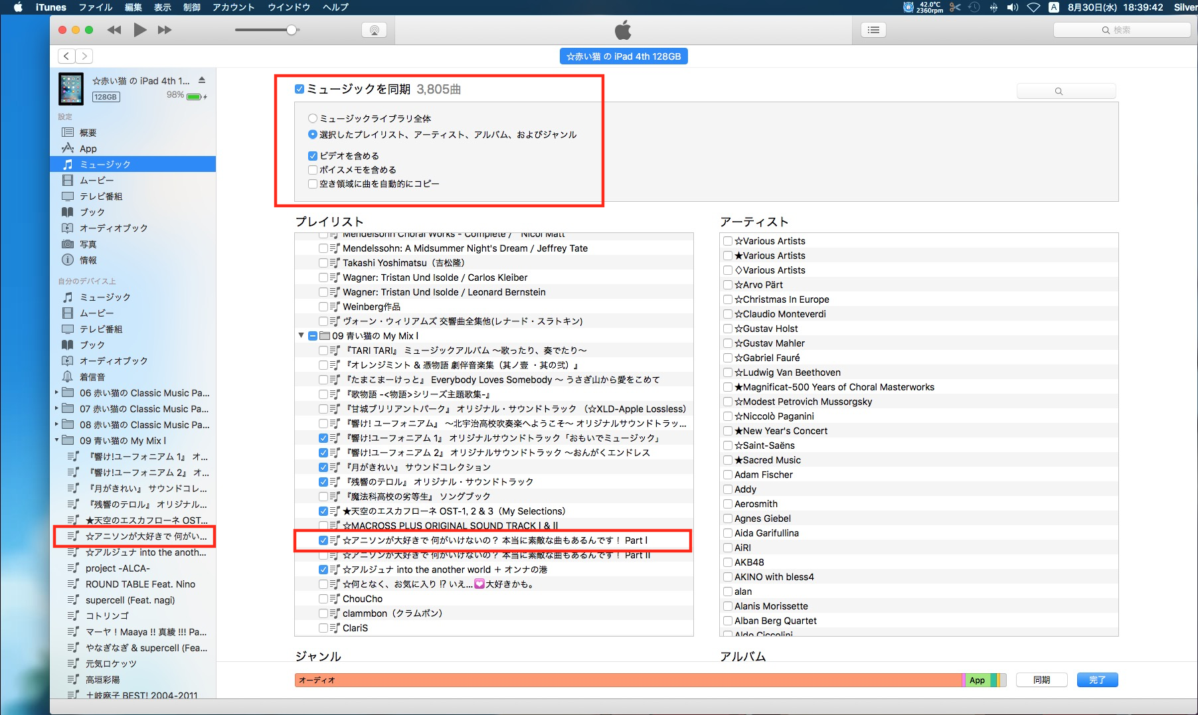1198x715 pixels.
Task: Go back with the left chevron
Action: pyautogui.click(x=66, y=56)
